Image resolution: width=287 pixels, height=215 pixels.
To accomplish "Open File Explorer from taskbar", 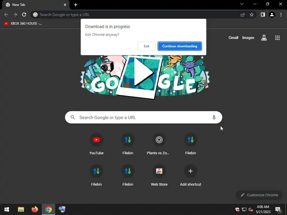I will pos(21,209).
